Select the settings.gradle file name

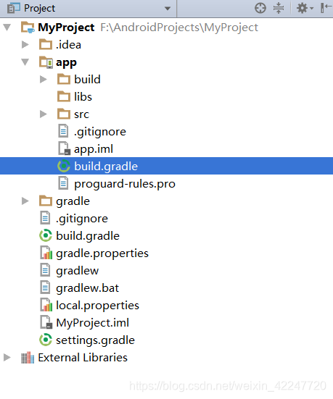95,340
